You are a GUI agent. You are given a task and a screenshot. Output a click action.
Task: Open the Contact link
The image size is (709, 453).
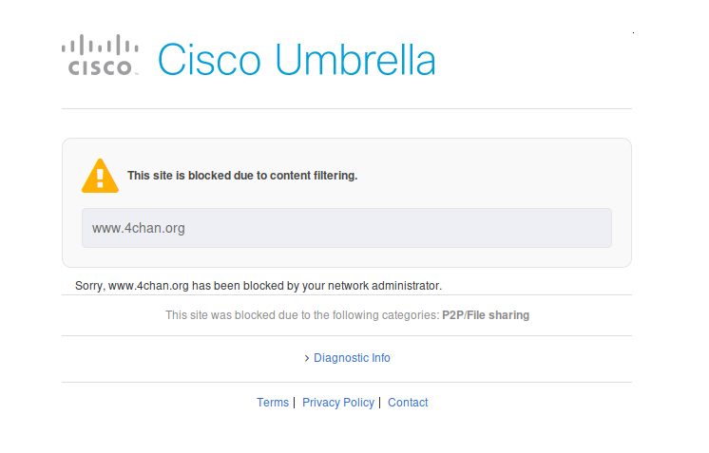pos(408,403)
